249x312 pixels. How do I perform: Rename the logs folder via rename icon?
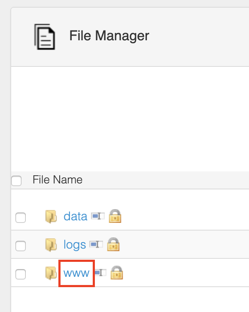pyautogui.click(x=96, y=244)
